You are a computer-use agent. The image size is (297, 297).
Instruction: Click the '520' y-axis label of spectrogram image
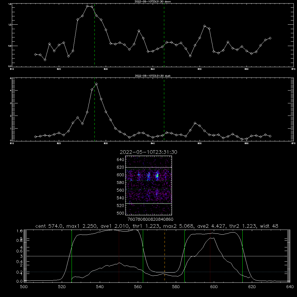tap(120, 206)
